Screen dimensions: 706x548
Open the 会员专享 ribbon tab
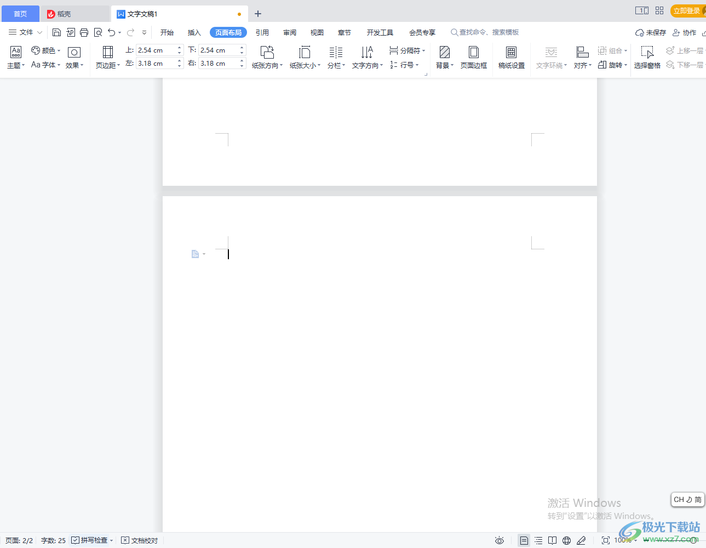point(422,32)
